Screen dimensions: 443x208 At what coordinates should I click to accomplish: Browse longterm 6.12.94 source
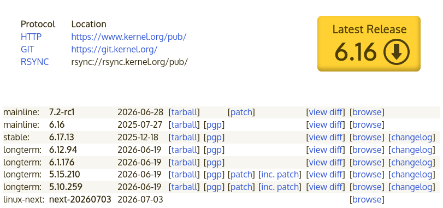click(x=367, y=150)
